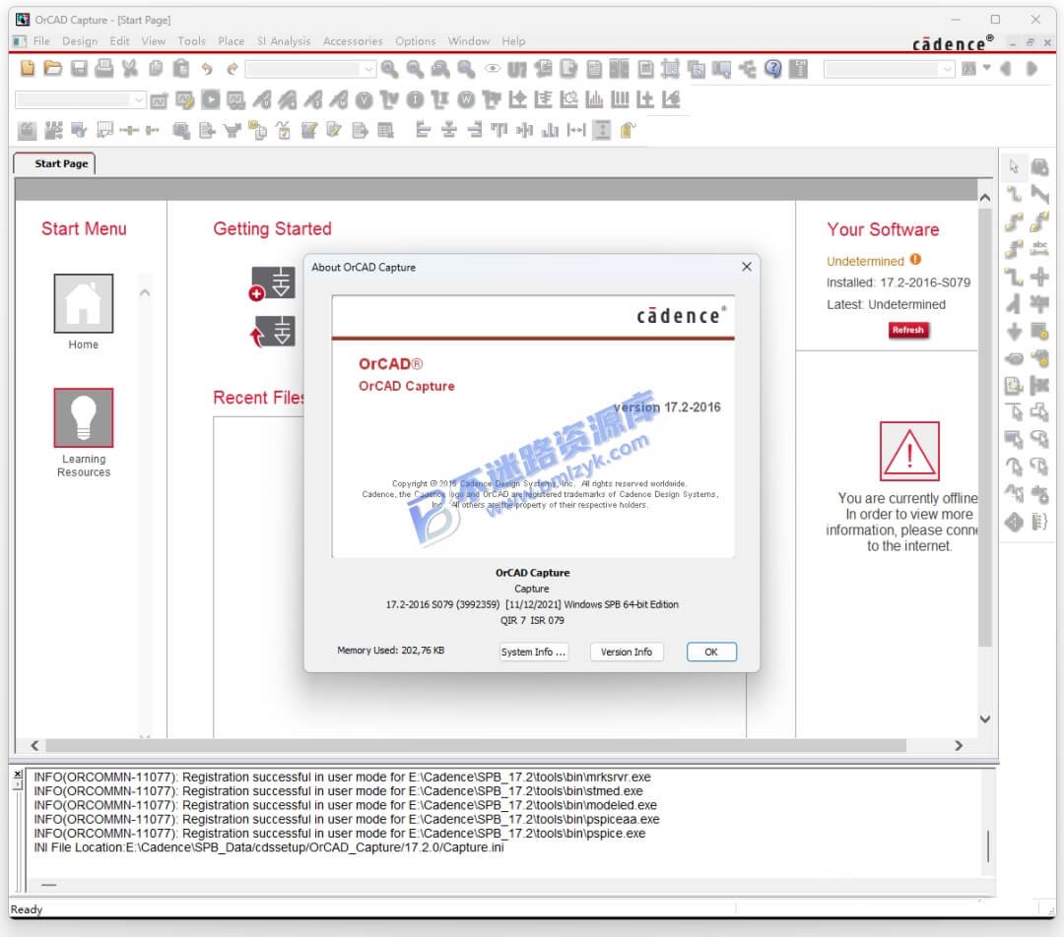Open the Learning Resources lightbulb tile
The height and width of the screenshot is (937, 1064).
84,417
